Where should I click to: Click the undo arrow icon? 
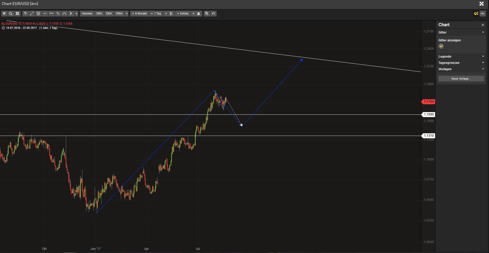tap(213, 14)
